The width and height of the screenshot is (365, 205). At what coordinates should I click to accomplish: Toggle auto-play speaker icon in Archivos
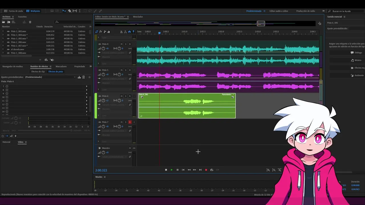pos(52,60)
